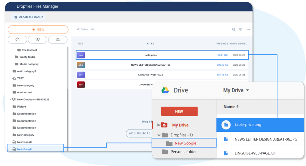Viewport: 306px width, 166px height.
Task: Expand My Drive in Drive sidebar
Action: tap(159, 125)
